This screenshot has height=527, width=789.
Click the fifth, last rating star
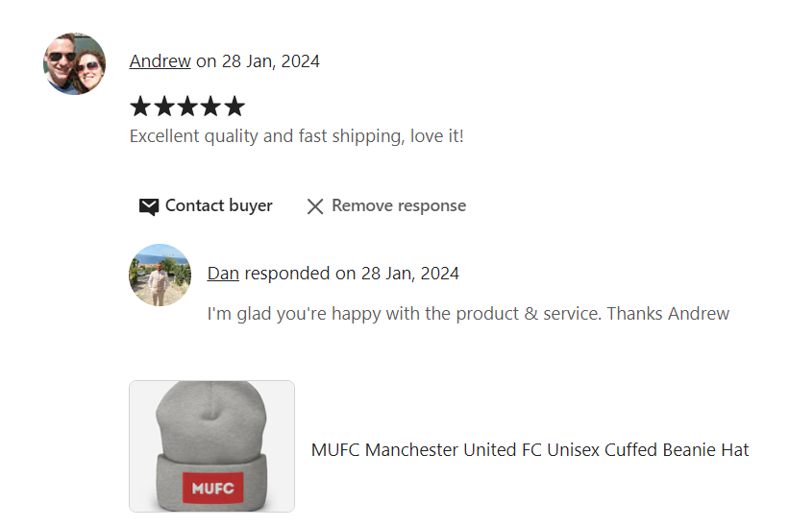click(234, 106)
